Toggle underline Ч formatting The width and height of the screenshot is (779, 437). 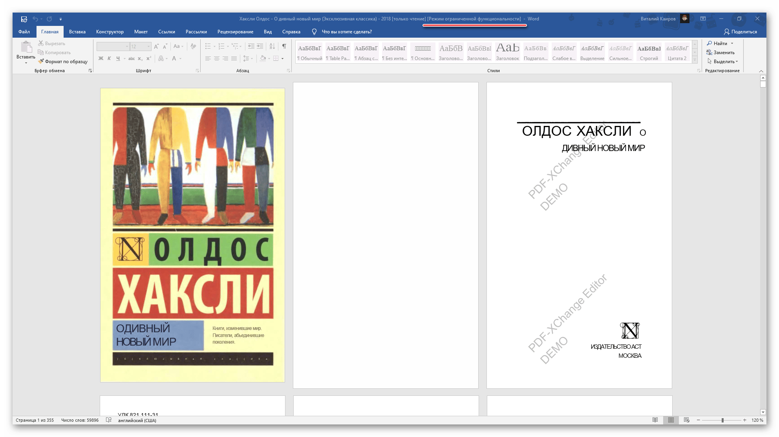[118, 58]
